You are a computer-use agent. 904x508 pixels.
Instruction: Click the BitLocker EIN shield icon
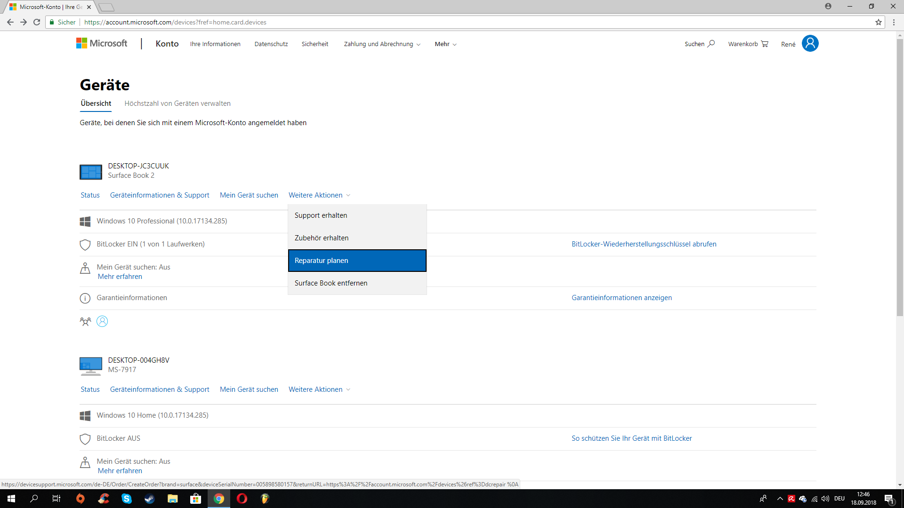click(85, 245)
